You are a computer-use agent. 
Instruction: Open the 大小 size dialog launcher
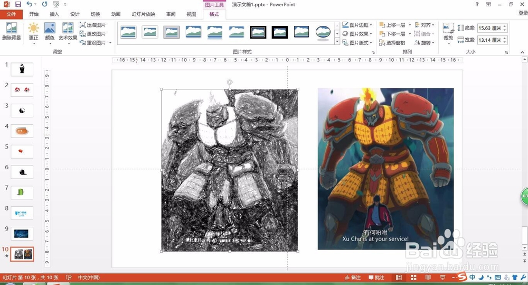506,53
